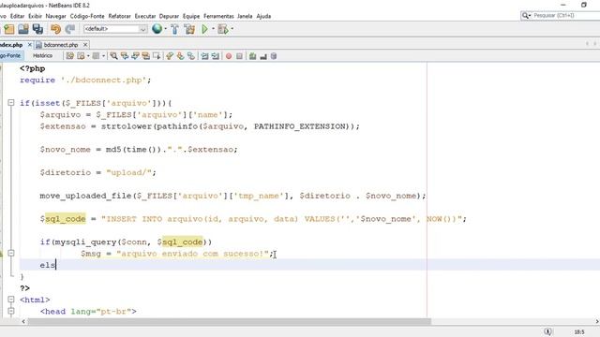Open the dropdown arrow beside the globe icon

tap(165, 29)
